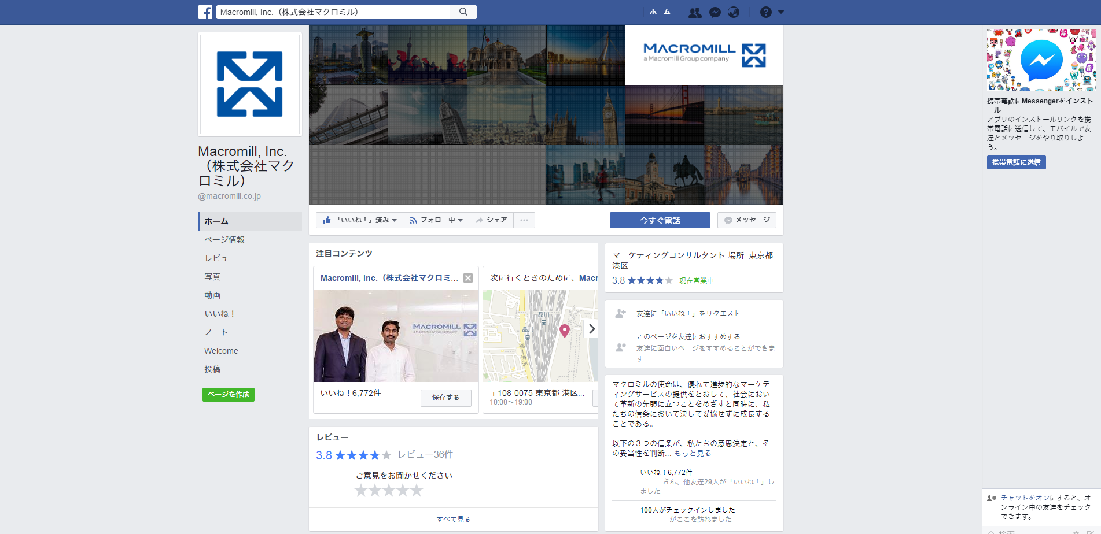Open ノート in the sidebar
1101x534 pixels.
pos(216,332)
